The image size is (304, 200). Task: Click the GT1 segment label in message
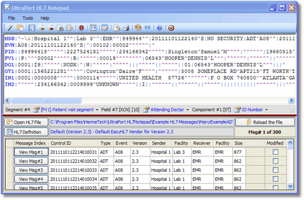(x=9, y=71)
